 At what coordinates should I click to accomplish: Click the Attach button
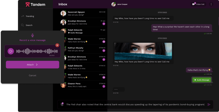(x=33, y=65)
